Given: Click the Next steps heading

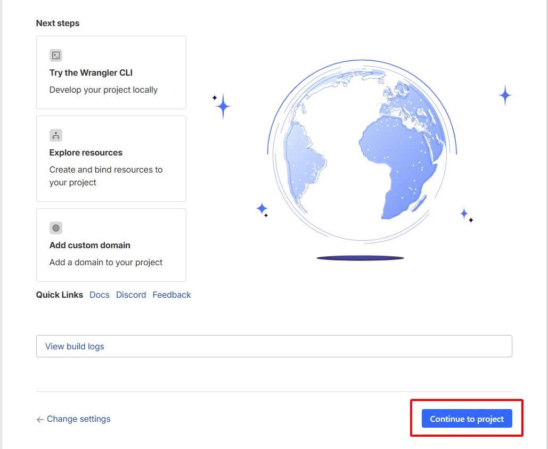Looking at the screenshot, I should pos(58,23).
